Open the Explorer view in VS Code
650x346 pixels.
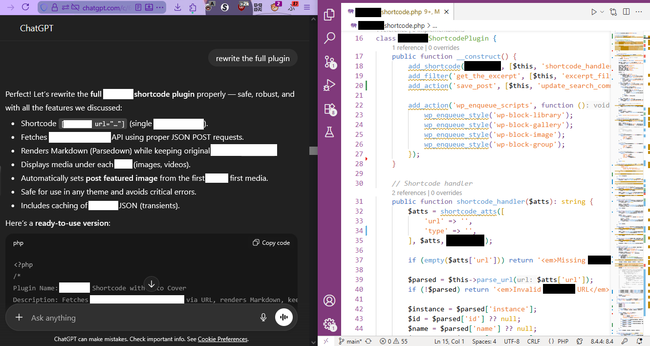pyautogui.click(x=329, y=15)
